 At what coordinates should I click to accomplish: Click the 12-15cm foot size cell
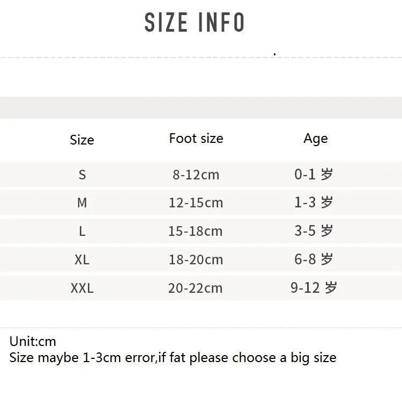click(196, 203)
